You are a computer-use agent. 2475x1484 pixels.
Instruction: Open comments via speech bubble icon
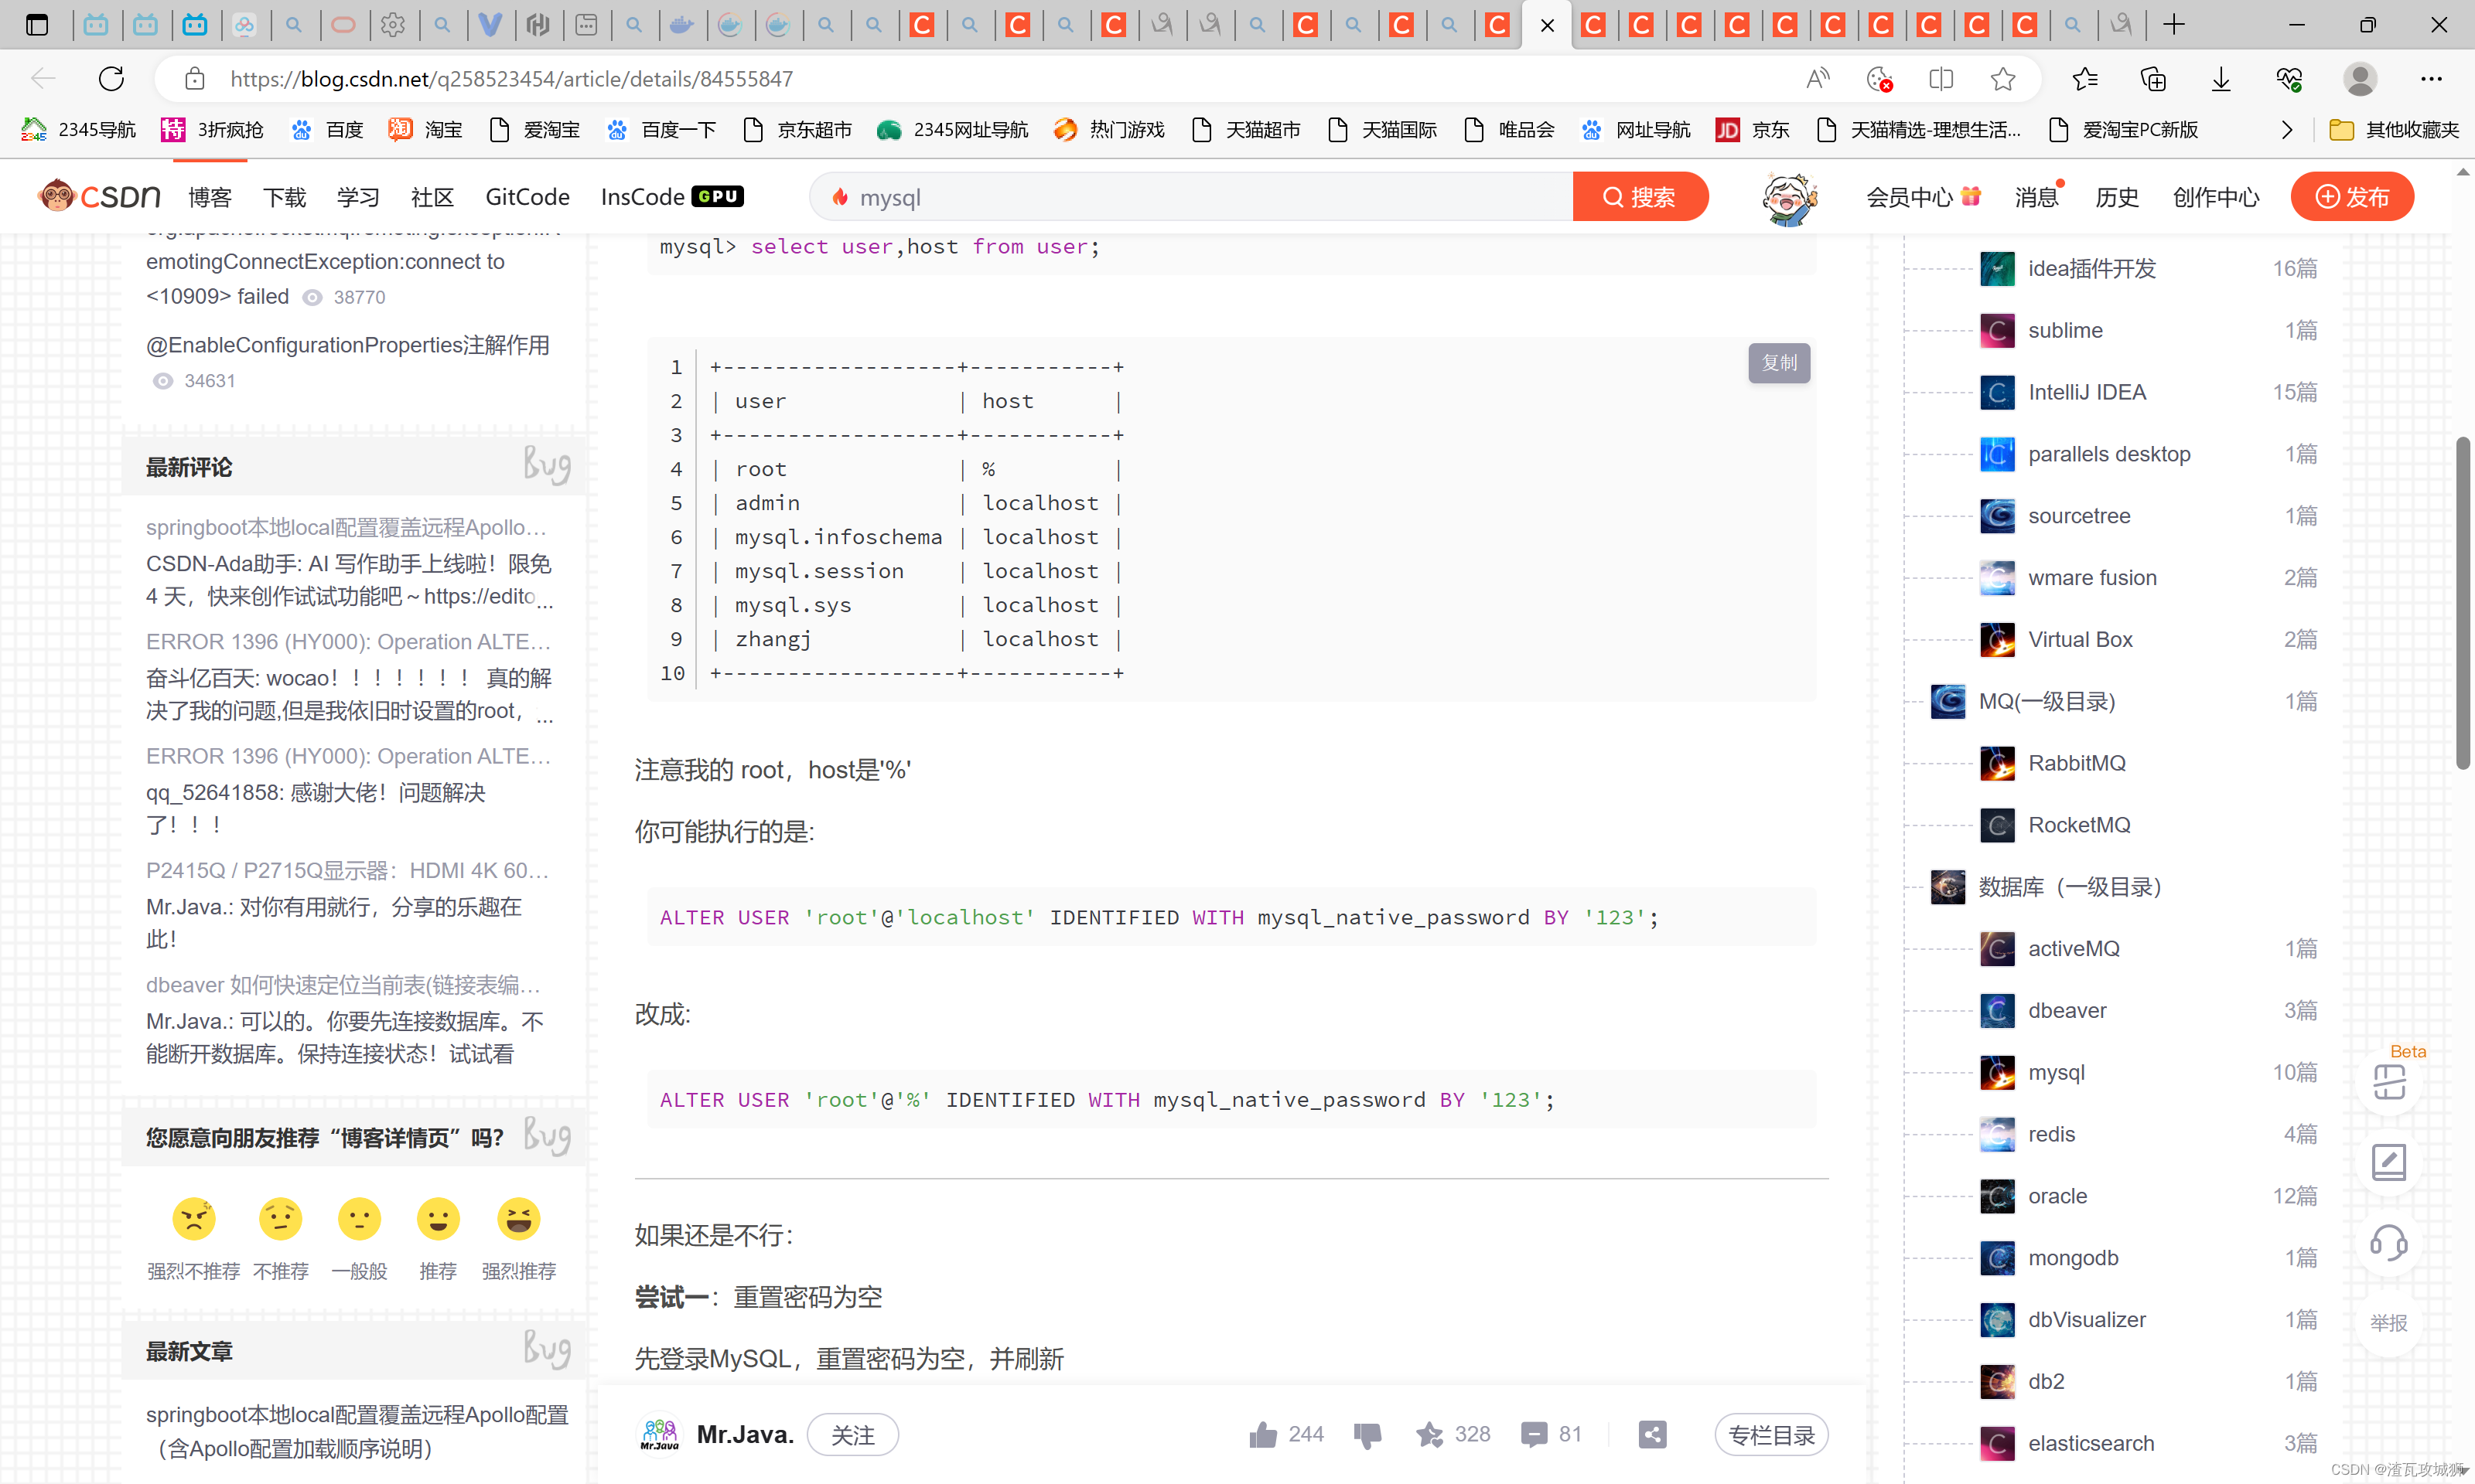point(1533,1435)
